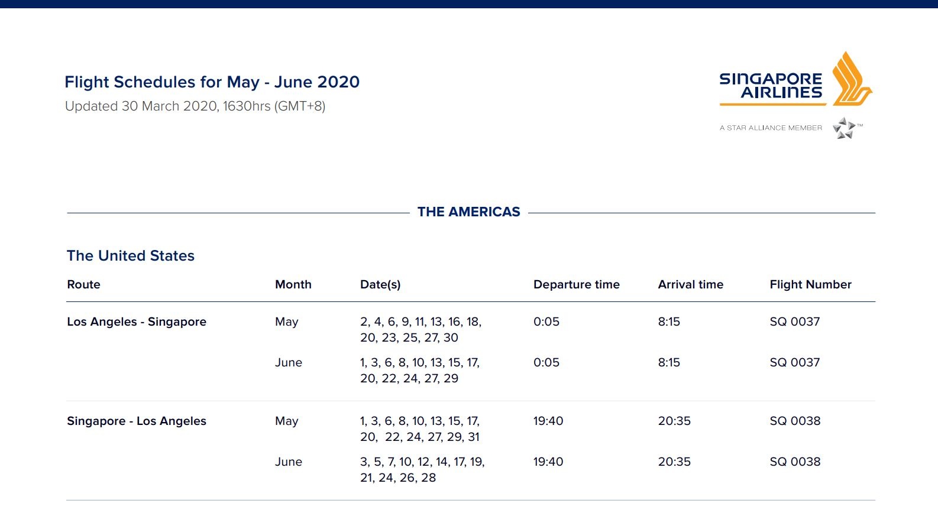Select the 'Los Angeles - Singapore' route row label

(x=137, y=322)
